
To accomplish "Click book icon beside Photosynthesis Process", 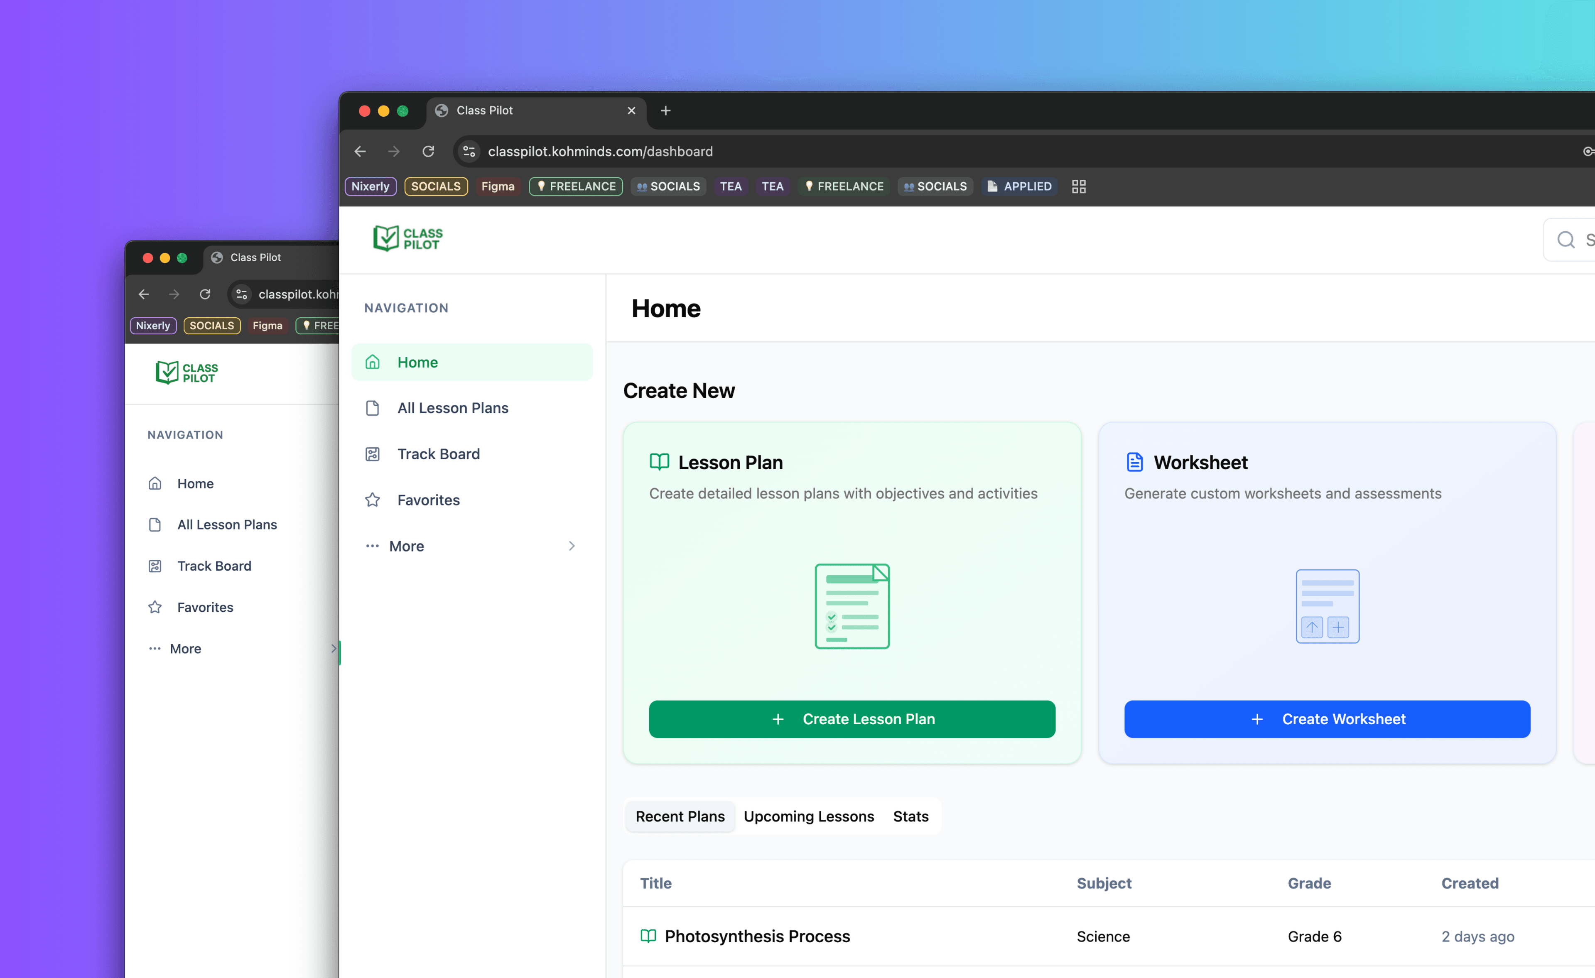I will coord(648,936).
